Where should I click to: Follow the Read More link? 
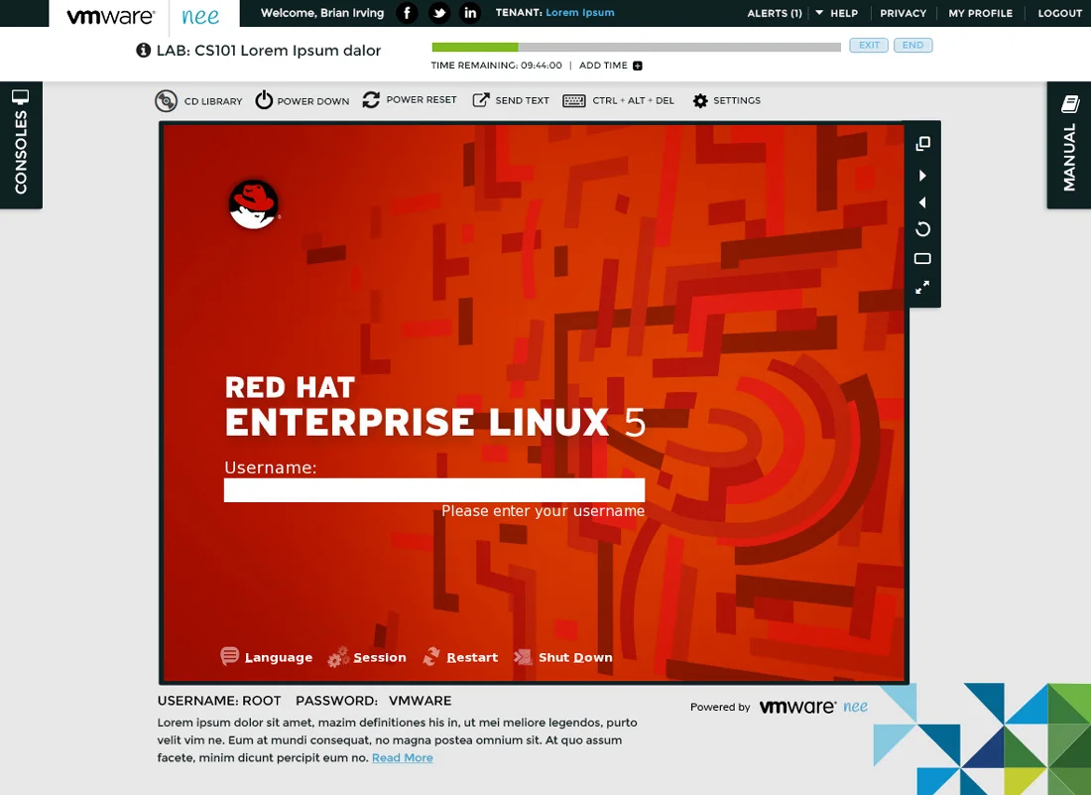coord(402,758)
